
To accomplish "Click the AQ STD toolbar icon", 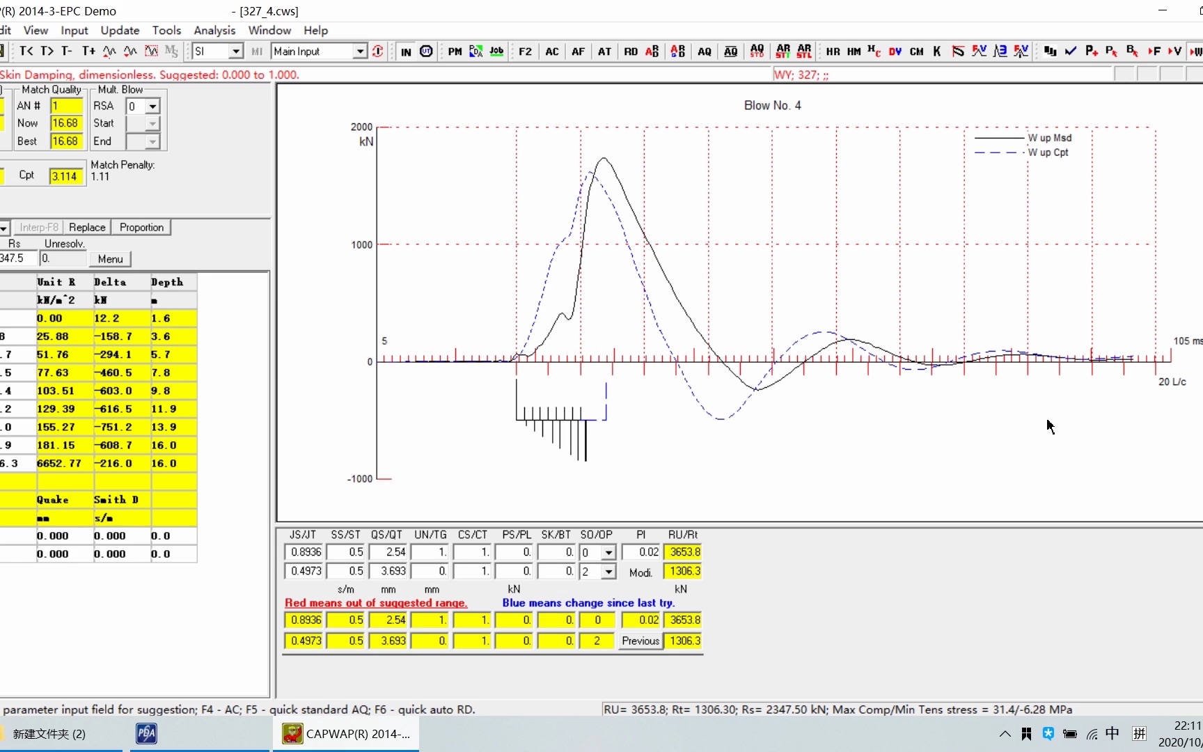I will [x=757, y=52].
